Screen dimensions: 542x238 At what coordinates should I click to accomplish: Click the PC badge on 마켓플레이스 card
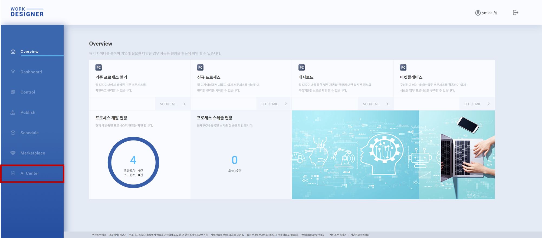(403, 68)
